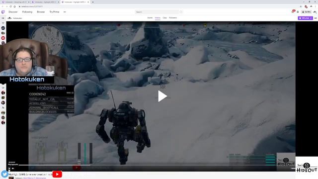
Task: Click the Twitch search input field
Action: 157,12
